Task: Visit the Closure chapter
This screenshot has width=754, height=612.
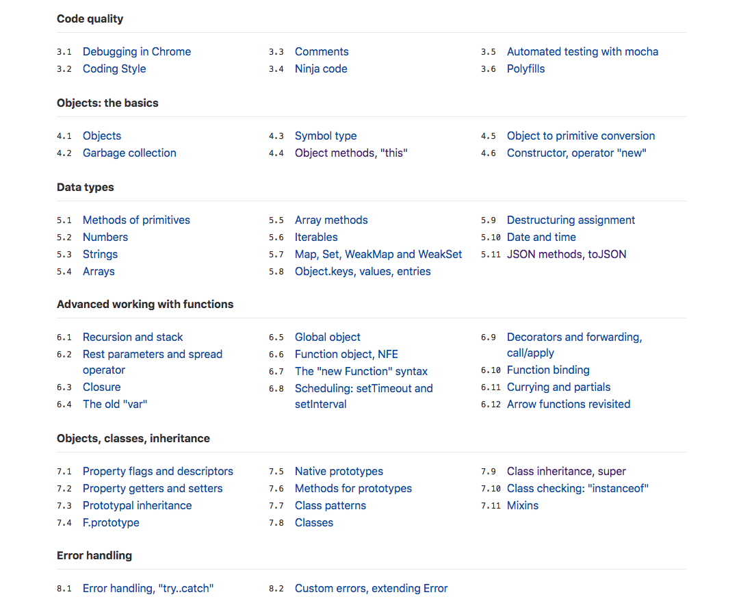Action: click(x=101, y=387)
